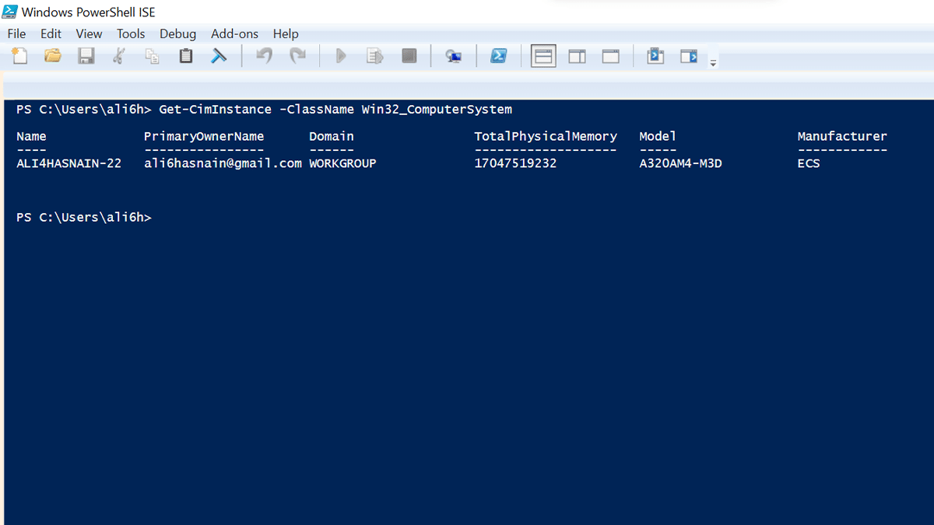Paste from clipboard icon
Image resolution: width=934 pixels, height=525 pixels.
click(186, 56)
